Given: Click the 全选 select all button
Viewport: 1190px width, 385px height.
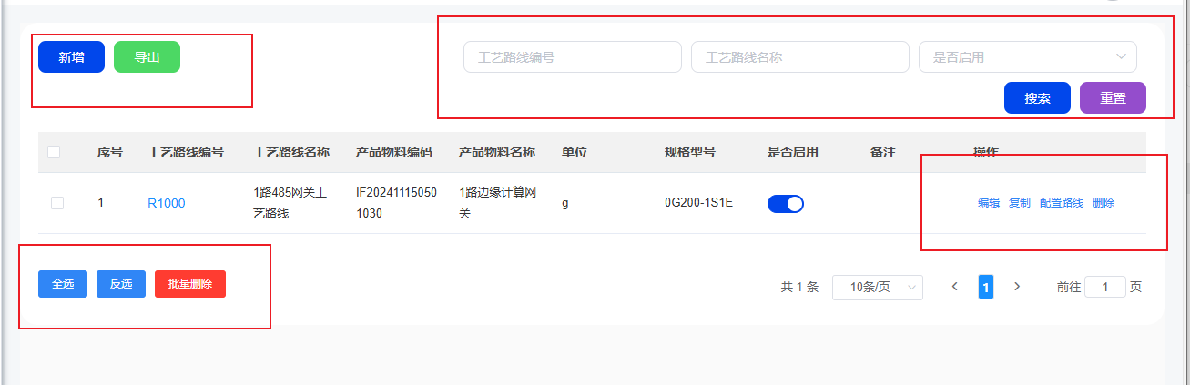Looking at the screenshot, I should click(x=63, y=284).
